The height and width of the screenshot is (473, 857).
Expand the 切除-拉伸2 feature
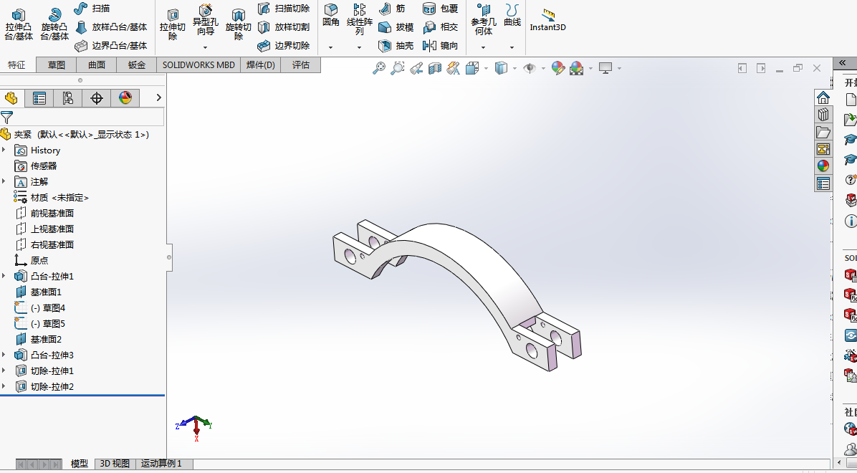4,386
